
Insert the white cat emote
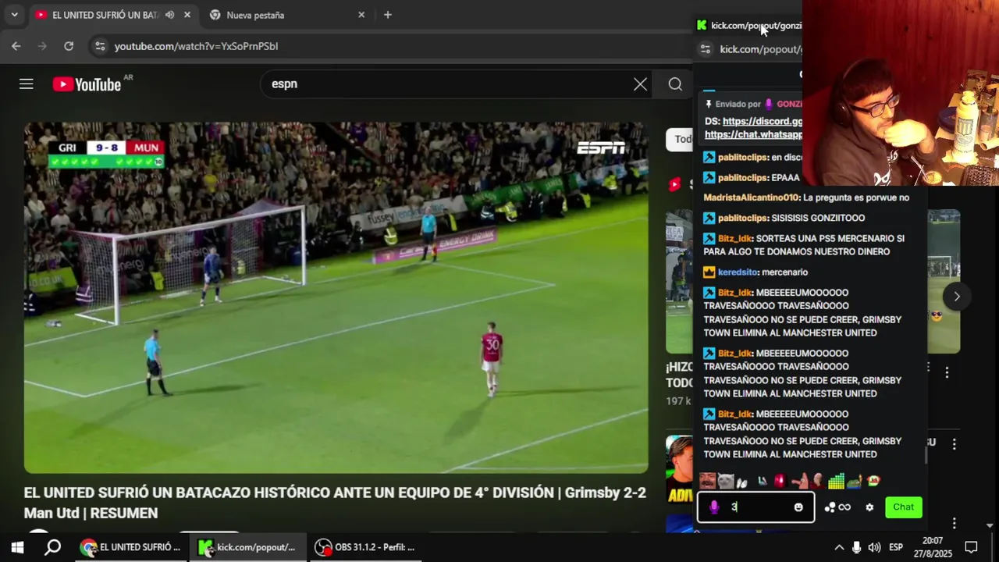tap(726, 481)
